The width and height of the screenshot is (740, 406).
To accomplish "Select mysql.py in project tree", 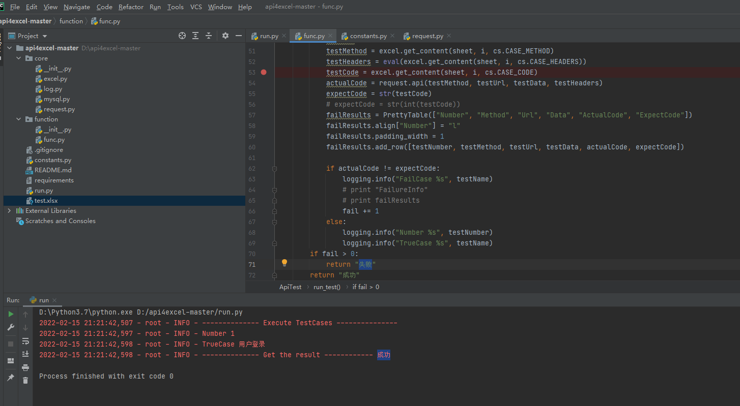I will coord(57,99).
